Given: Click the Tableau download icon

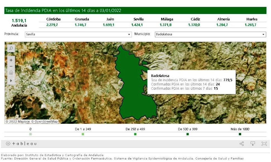Looking at the screenshot, I should click(x=253, y=144).
